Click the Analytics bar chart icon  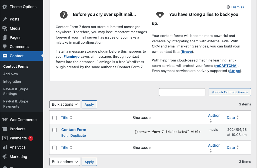tap(5, 147)
